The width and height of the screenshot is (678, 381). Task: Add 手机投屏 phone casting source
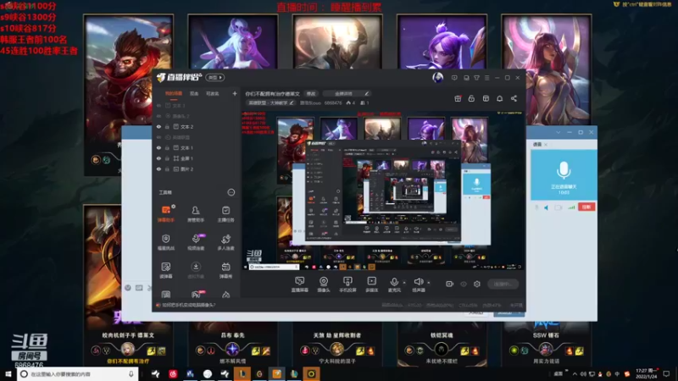tap(347, 284)
